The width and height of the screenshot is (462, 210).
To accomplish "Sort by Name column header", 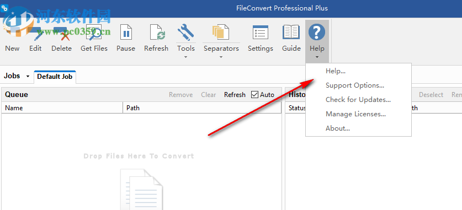I will tap(62, 108).
